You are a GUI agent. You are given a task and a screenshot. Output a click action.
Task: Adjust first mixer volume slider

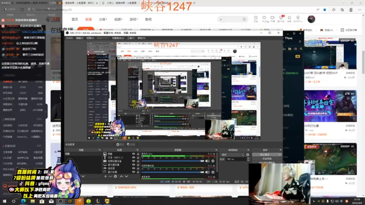point(172,161)
